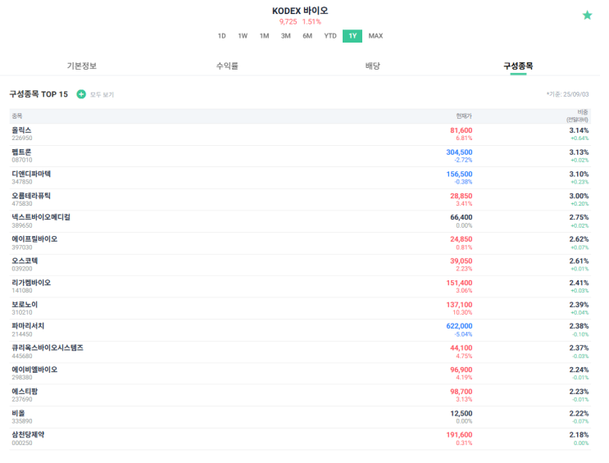Click the 구성종목 TOP 15 heading
The image size is (609, 463).
point(39,94)
